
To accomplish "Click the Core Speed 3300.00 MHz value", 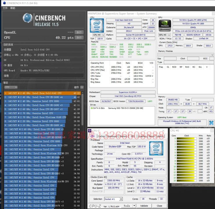I will point(114,181).
